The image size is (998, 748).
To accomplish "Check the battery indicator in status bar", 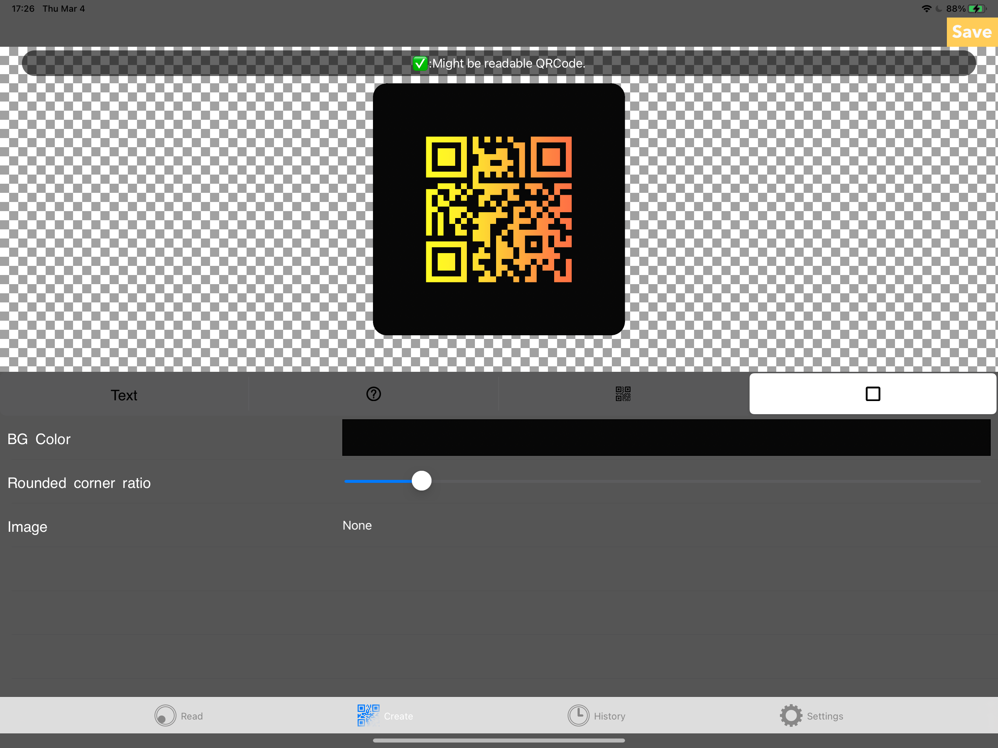I will [x=977, y=8].
